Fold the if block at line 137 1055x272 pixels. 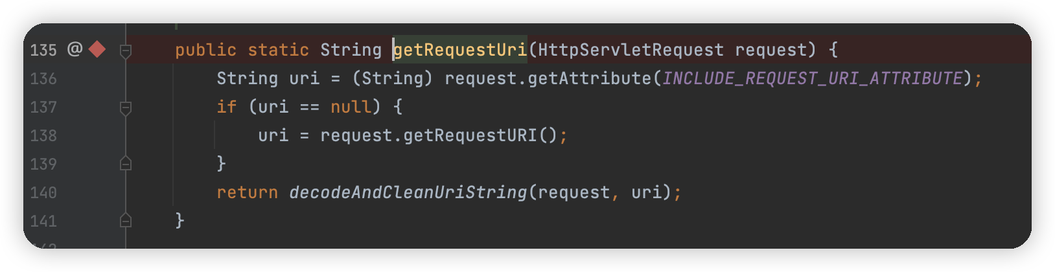click(126, 107)
